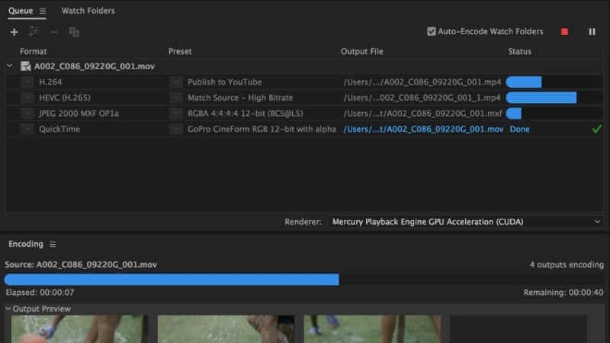Click the main encoding progress bar

303,280
